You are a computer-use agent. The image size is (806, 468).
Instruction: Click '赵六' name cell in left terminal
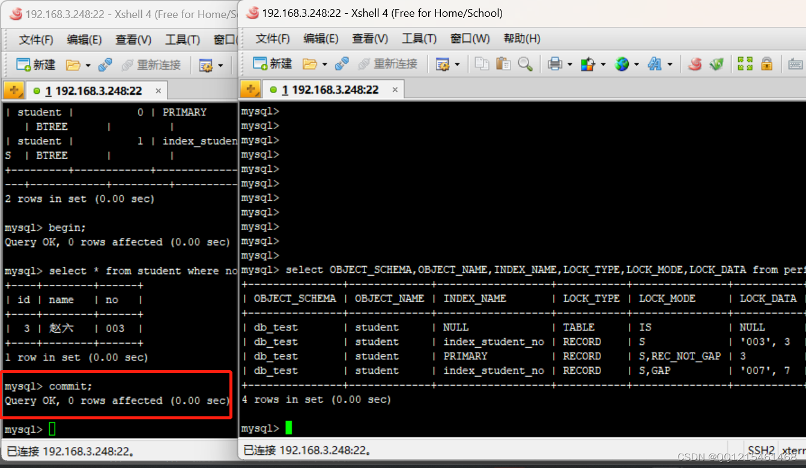61,329
